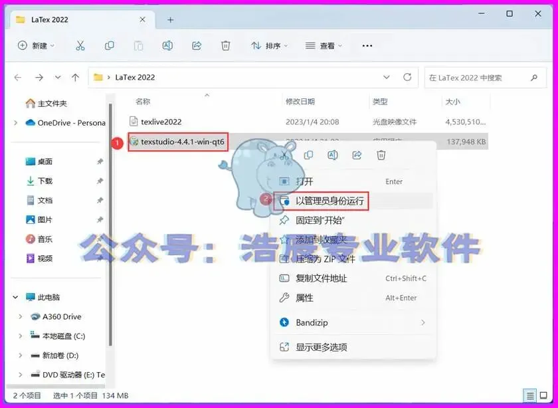Open 下载 in the sidebar
Image resolution: width=558 pixels, height=408 pixels.
39,181
